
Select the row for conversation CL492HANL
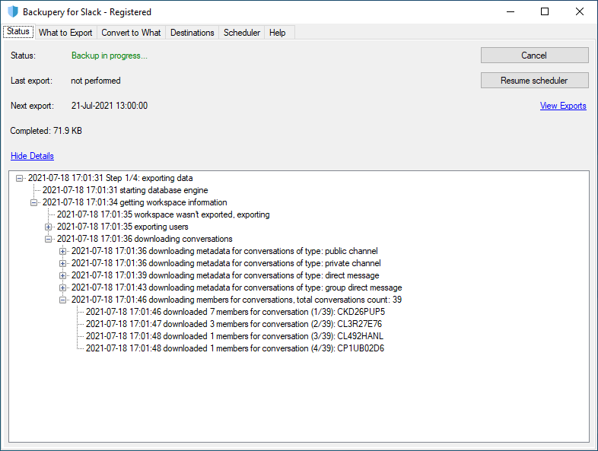point(234,336)
